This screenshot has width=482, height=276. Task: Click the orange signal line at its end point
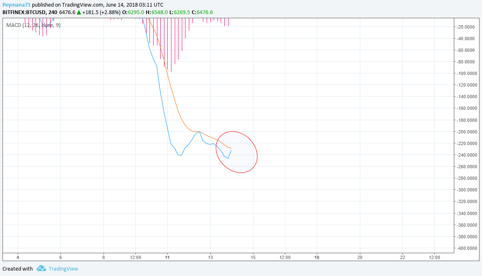pos(231,148)
